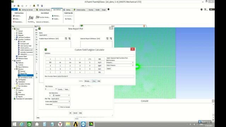Collapse the Results tree node
This screenshot has width=226, height=127.
[13, 88]
